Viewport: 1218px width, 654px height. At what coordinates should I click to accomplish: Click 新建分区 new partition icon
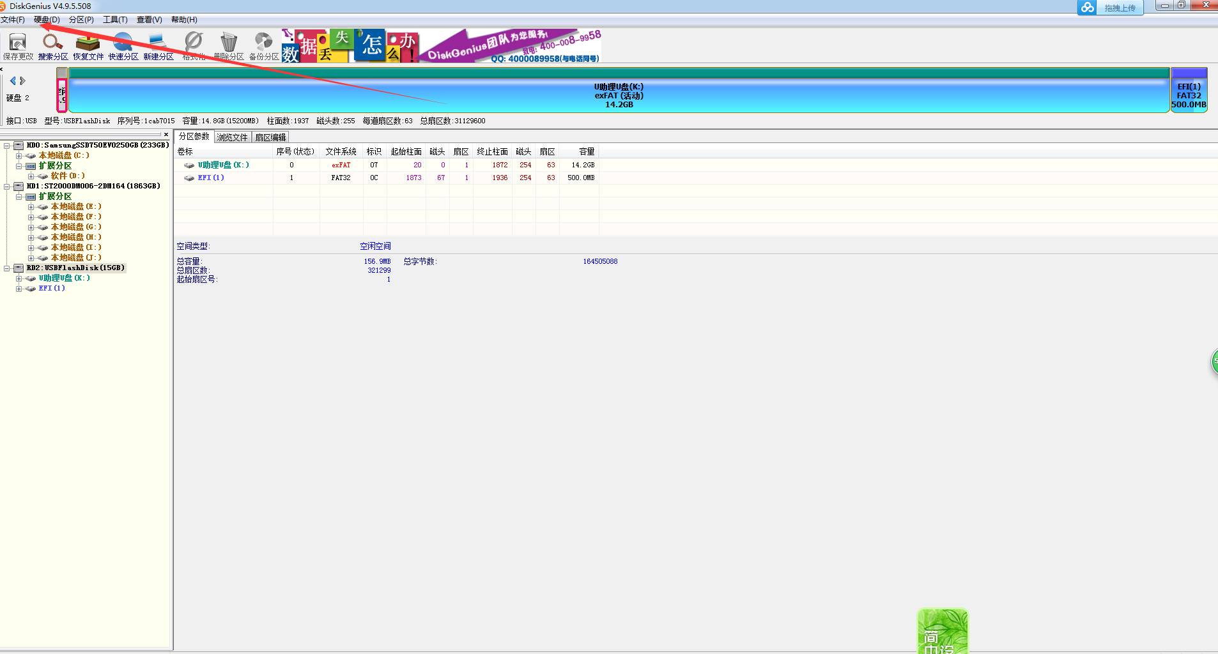click(158, 46)
